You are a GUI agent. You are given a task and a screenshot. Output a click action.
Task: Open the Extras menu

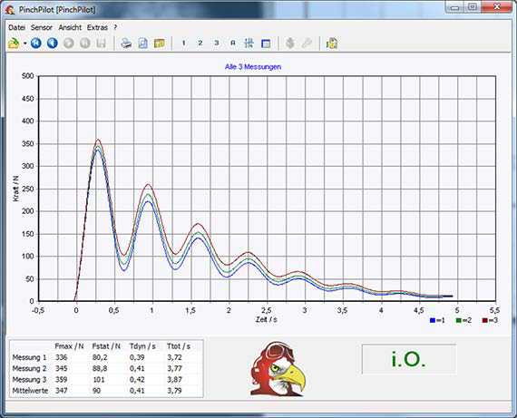click(97, 28)
